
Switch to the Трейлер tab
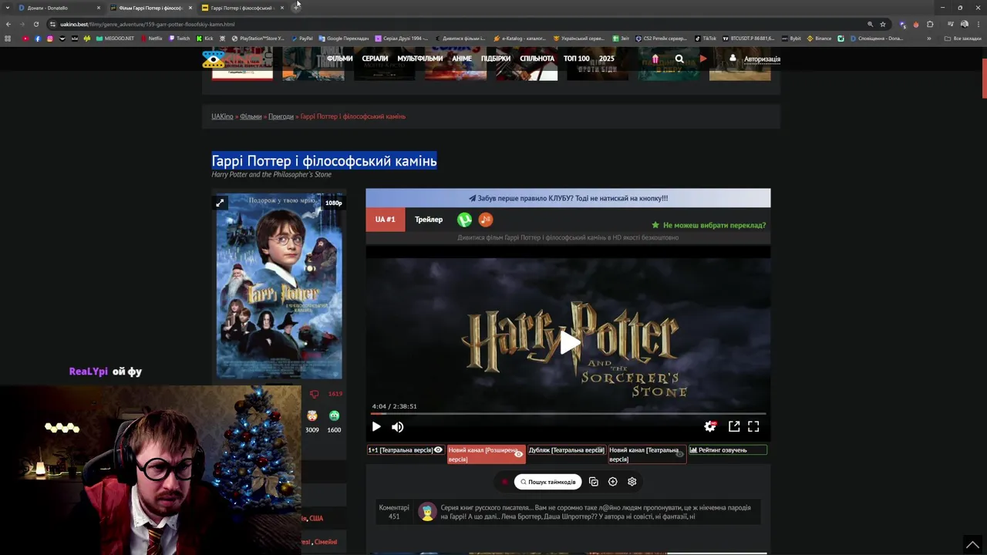coord(429,220)
